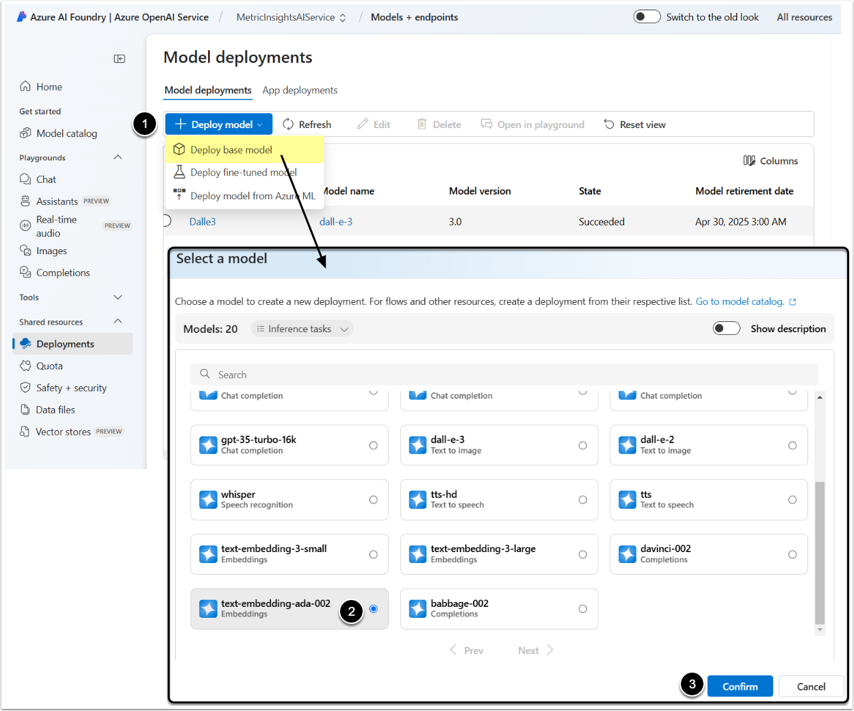Switch to the App deployments tab
Viewport: 854px width, 711px height.
tap(300, 90)
